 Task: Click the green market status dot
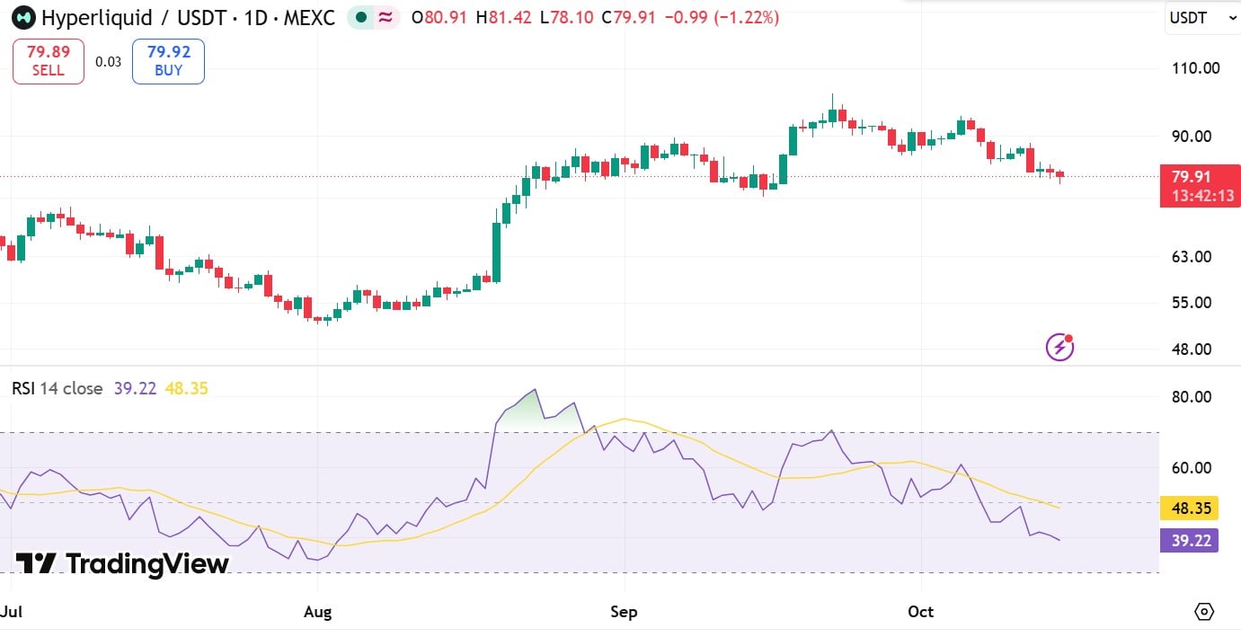(x=361, y=17)
